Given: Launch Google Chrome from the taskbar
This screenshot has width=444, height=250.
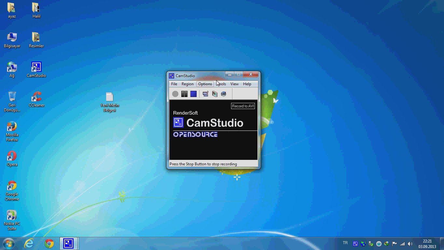Looking at the screenshot, I should pos(49,243).
